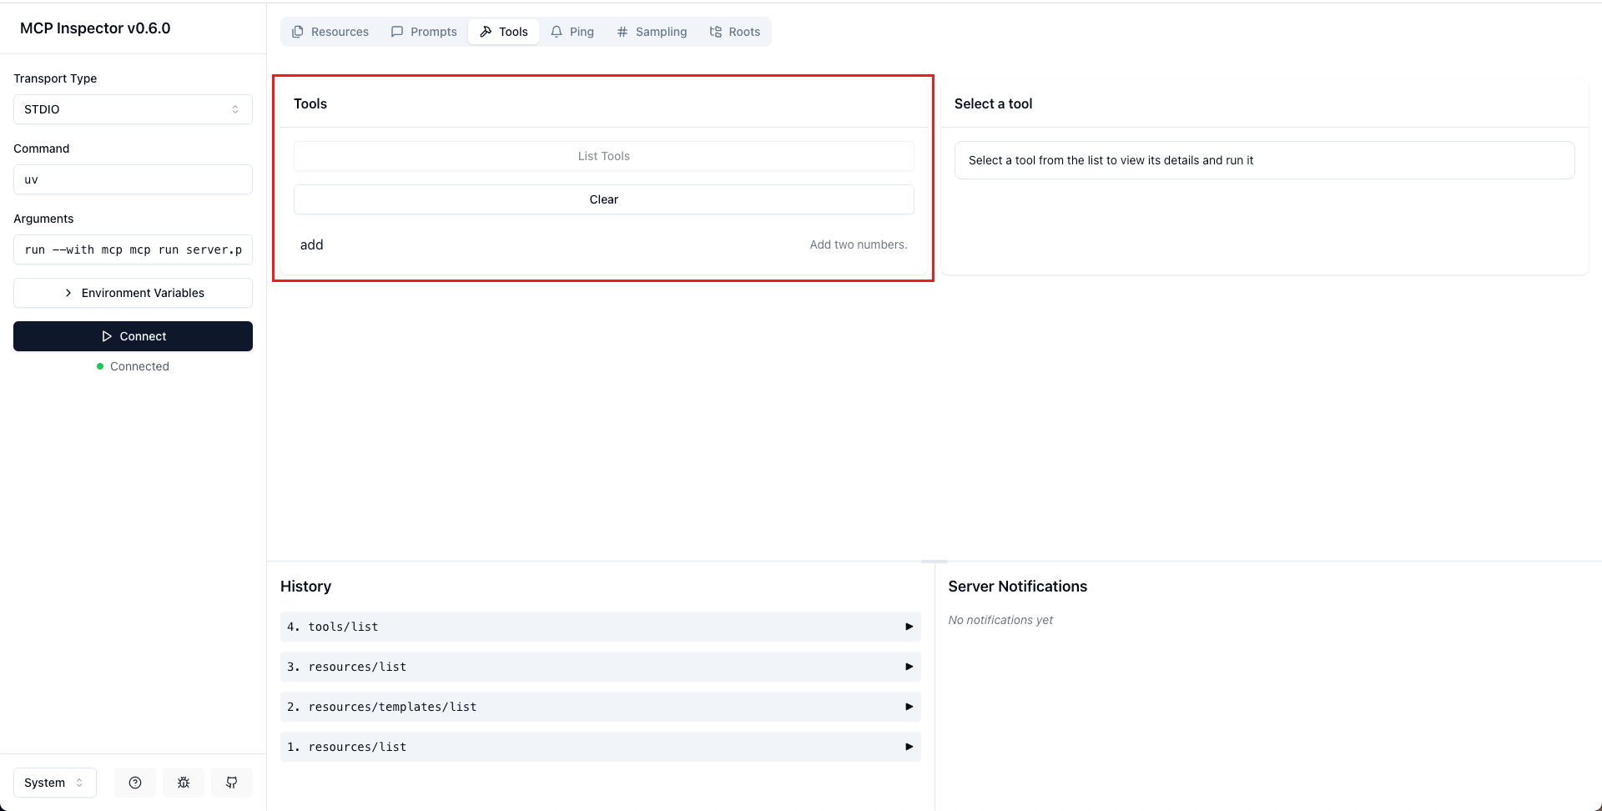Switch to the Resources tab
This screenshot has width=1602, height=811.
tap(330, 32)
